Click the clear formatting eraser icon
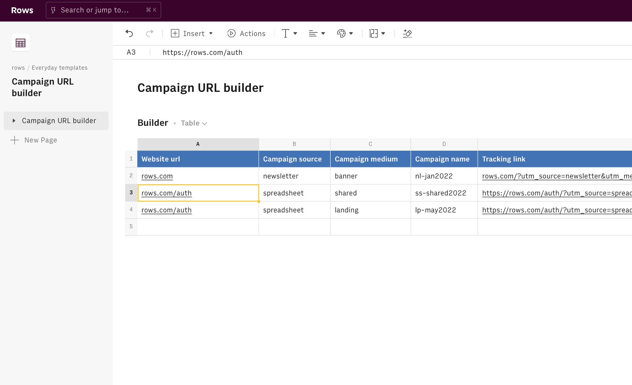The width and height of the screenshot is (632, 385). 407,33
